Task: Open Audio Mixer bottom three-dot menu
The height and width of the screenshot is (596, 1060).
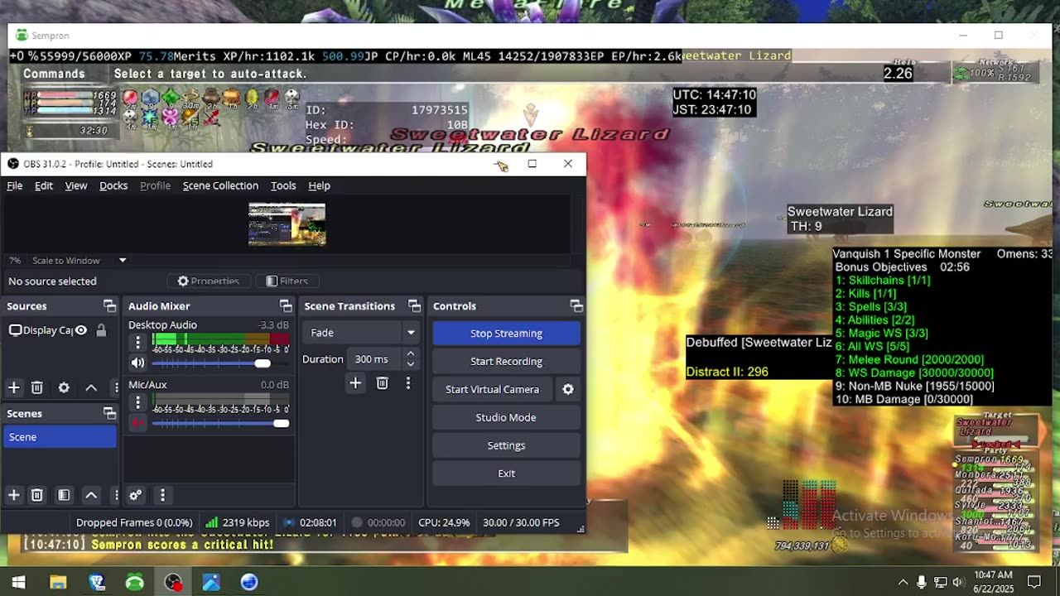Action: point(162,495)
